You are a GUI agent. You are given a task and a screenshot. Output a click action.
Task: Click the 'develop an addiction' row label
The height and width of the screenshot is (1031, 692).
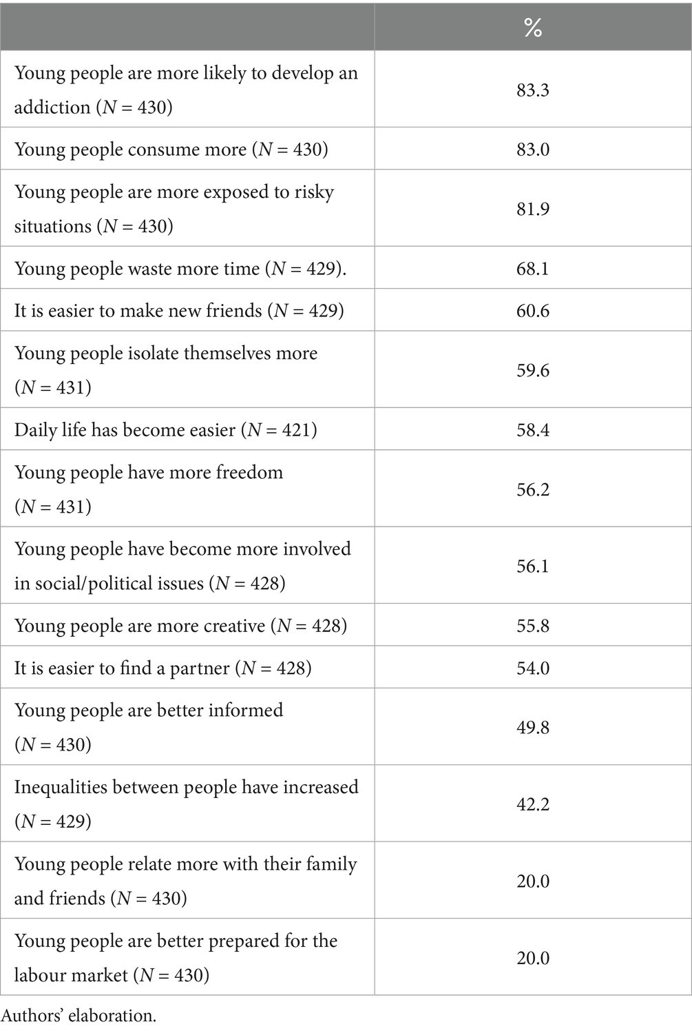[x=186, y=90]
